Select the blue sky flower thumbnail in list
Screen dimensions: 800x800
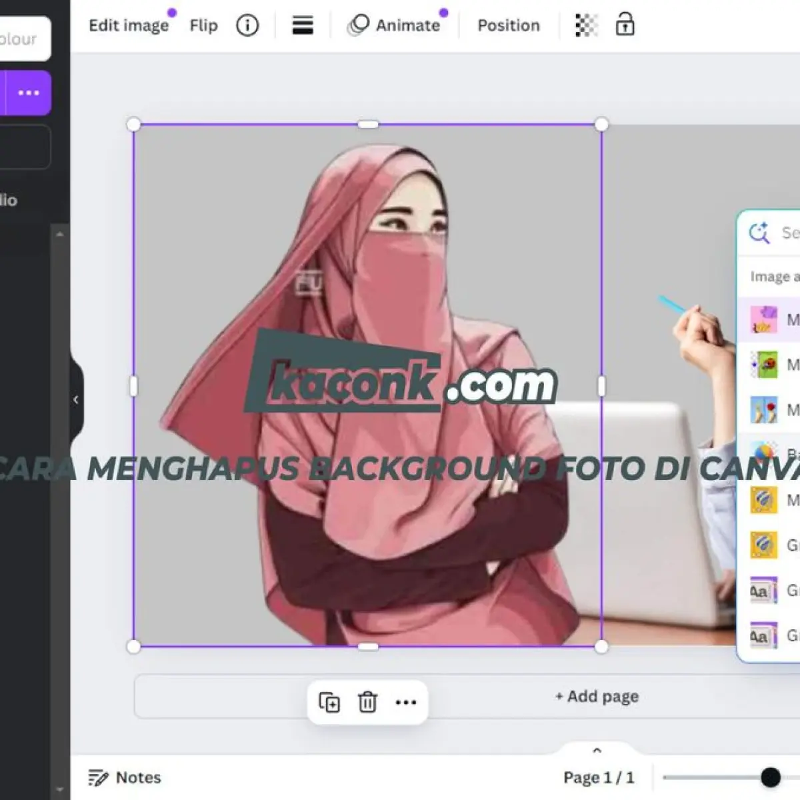(764, 410)
